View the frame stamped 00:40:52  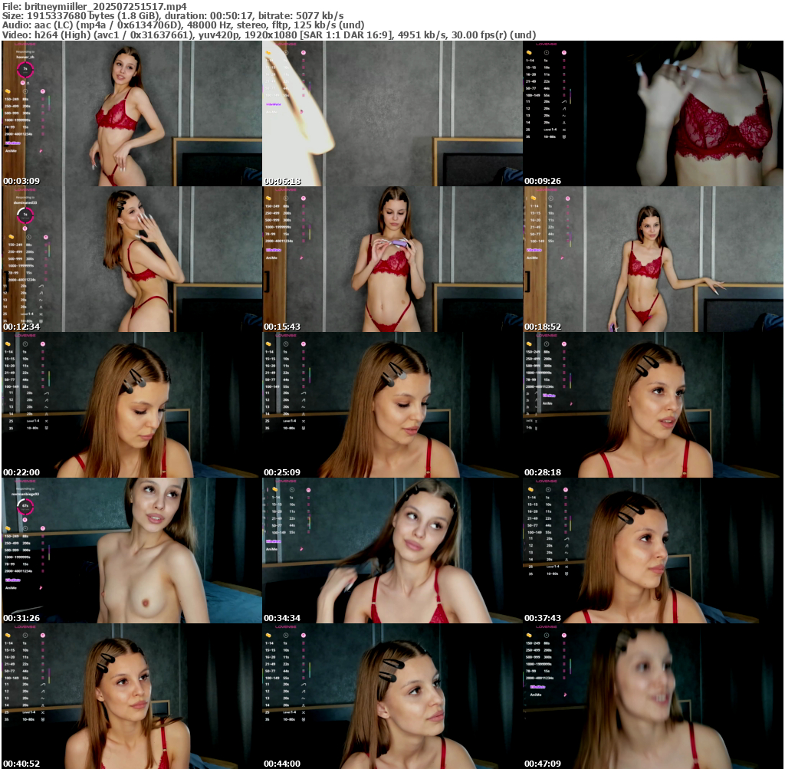click(x=132, y=696)
